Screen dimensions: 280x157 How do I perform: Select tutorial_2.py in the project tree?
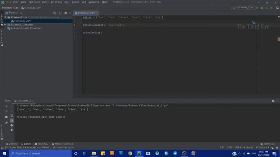tap(22, 21)
